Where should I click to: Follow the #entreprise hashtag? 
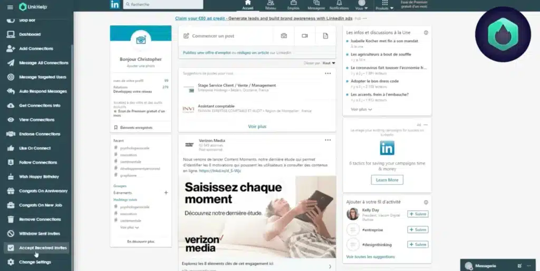pos(418,229)
